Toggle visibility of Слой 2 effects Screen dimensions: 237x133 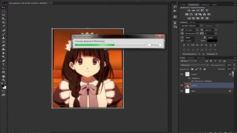pyautogui.click(x=189, y=78)
